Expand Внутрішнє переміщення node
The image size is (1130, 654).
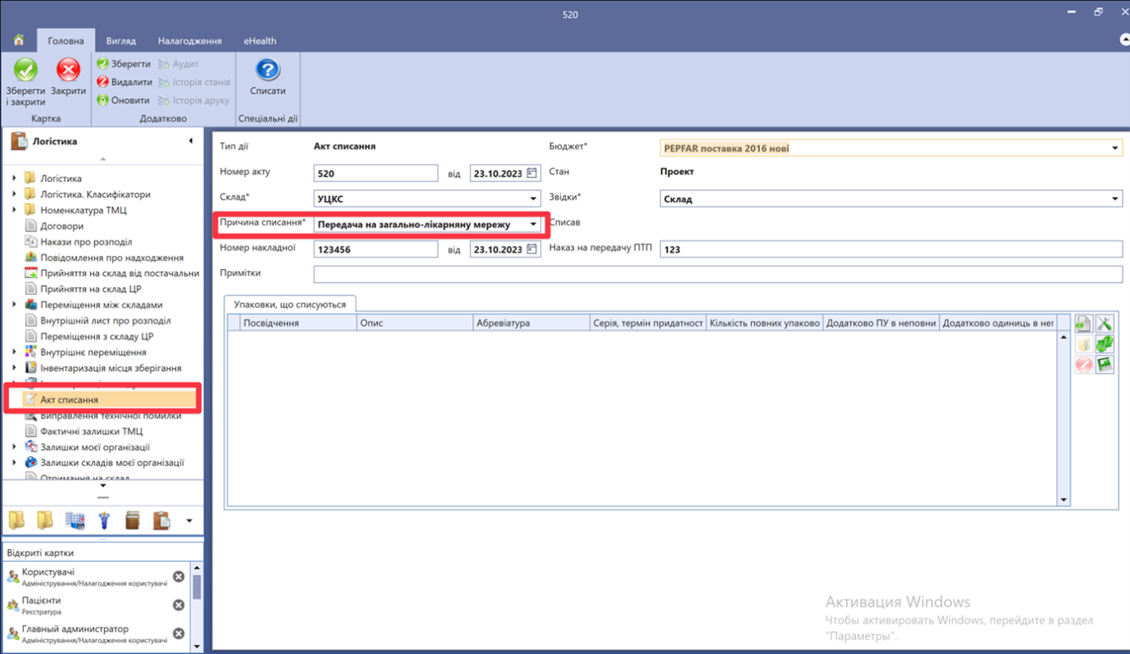(14, 352)
